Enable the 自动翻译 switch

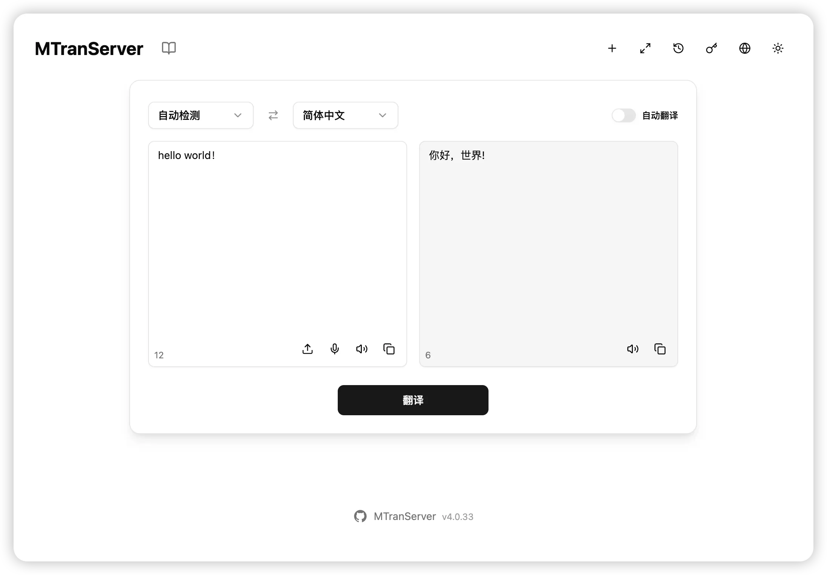click(x=624, y=115)
